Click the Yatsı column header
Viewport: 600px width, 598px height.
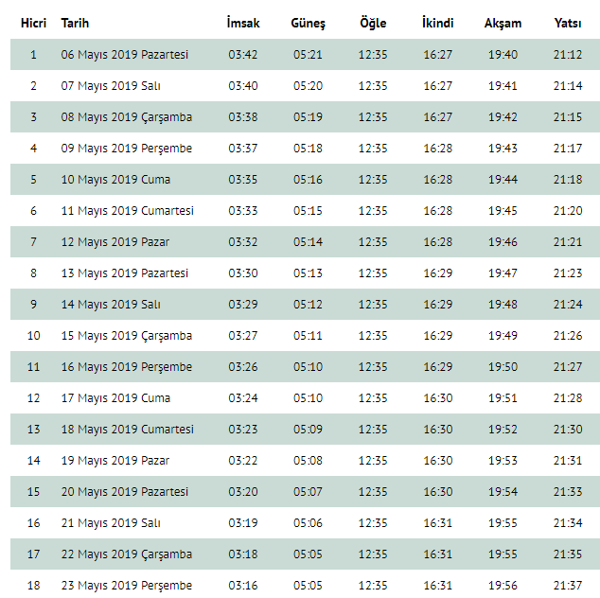click(x=568, y=23)
